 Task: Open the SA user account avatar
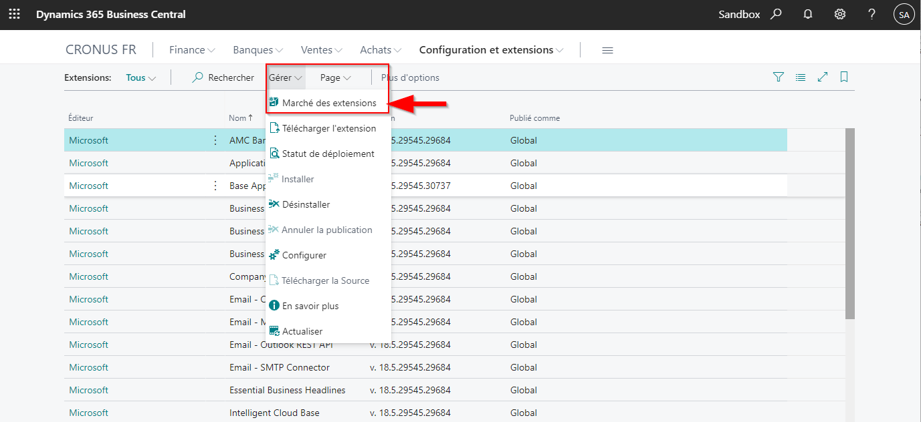pyautogui.click(x=904, y=14)
